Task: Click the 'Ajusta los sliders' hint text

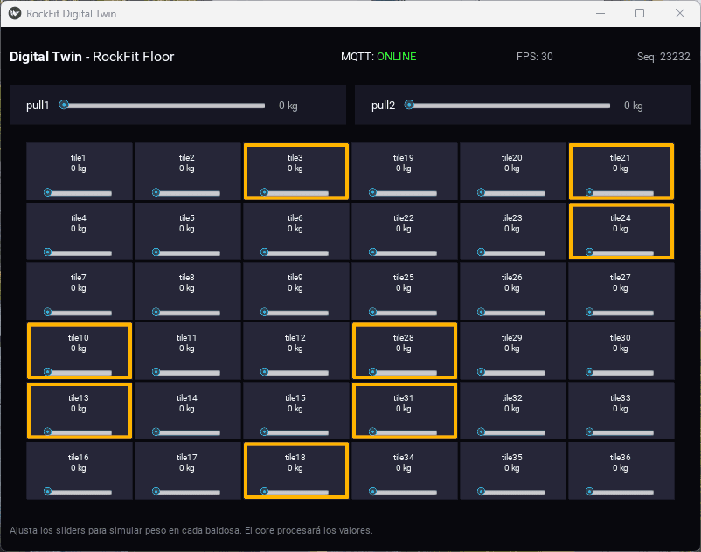Action: coord(191,530)
